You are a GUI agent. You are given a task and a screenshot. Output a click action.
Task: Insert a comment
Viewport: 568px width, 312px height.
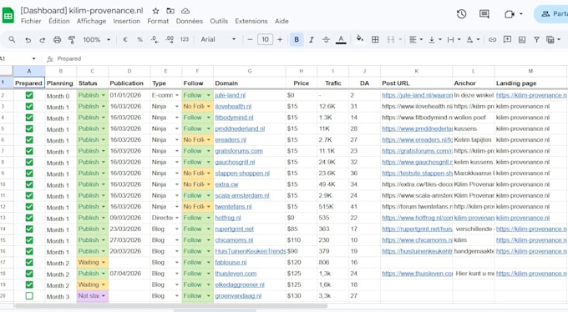pyautogui.click(x=507, y=39)
